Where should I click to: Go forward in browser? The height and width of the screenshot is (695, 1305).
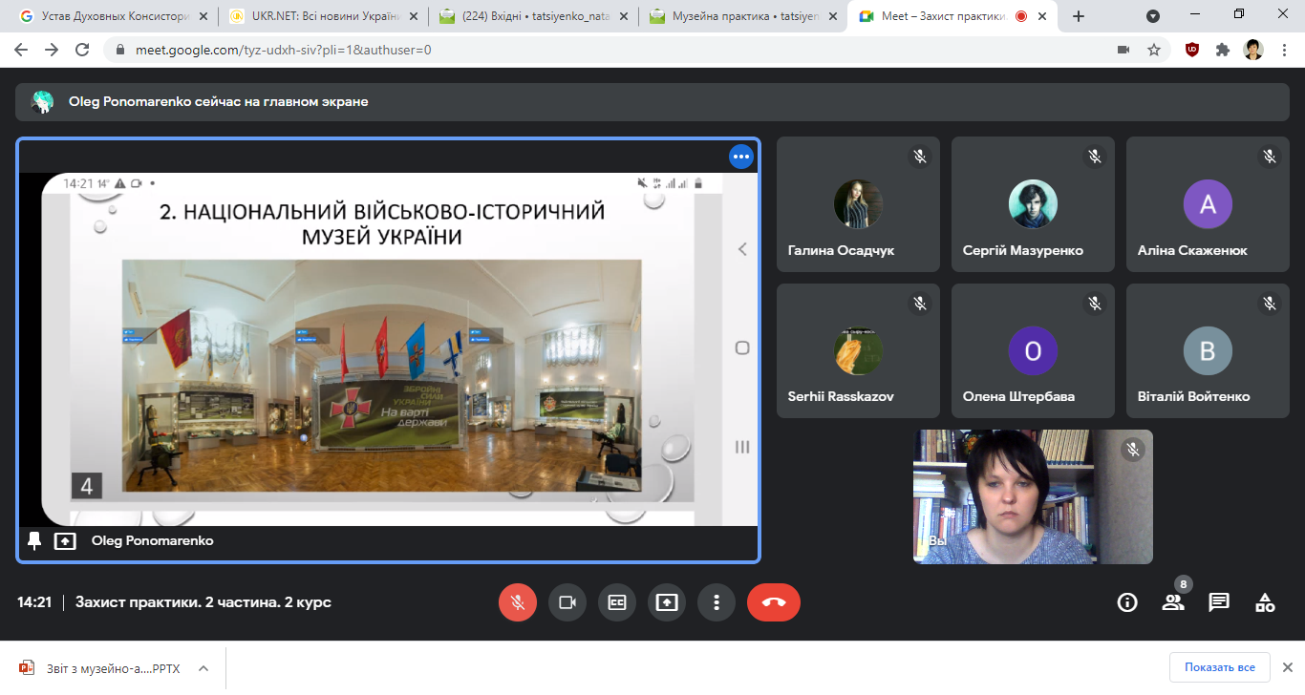click(x=52, y=50)
